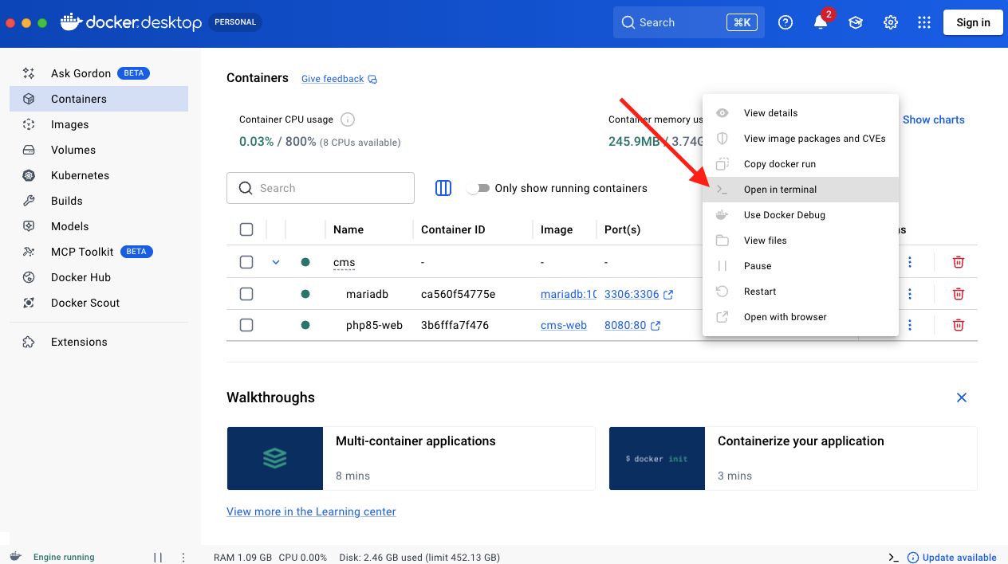Choose Open in terminal from context menu

780,190
